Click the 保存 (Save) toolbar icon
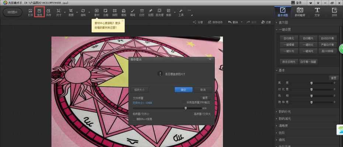Viewport: 343px width, 147px height. 39,12
